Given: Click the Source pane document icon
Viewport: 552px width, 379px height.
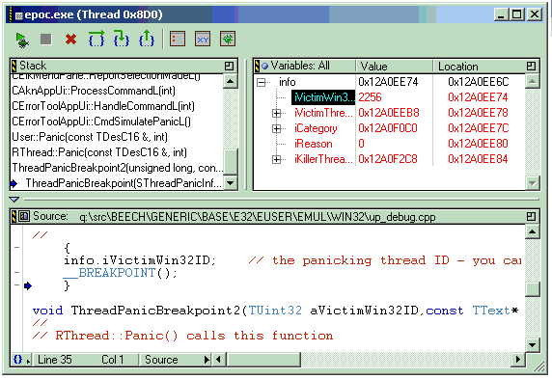Looking at the screenshot, I should pyautogui.click(x=24, y=216).
